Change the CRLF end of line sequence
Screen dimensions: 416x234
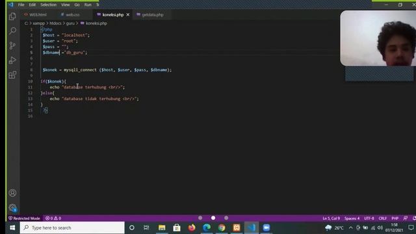tap(382, 218)
